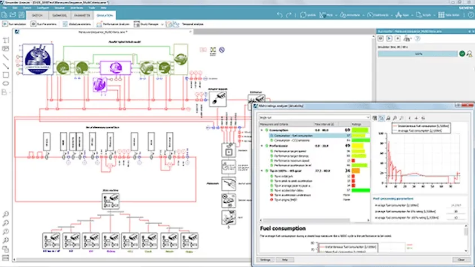Open the Single run dropdown
475x267 pixels.
tap(313, 117)
